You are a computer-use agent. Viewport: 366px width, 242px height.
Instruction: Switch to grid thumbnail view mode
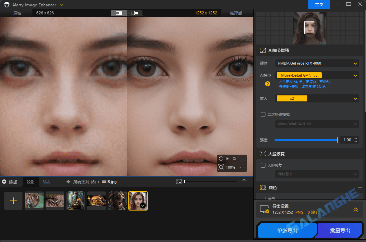(x=31, y=181)
